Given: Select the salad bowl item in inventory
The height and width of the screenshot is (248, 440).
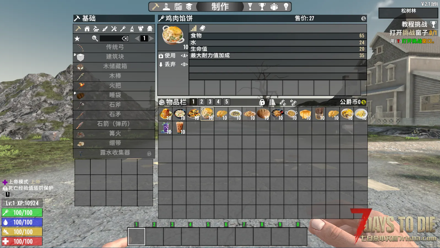Looking at the screenshot, I should (179, 114).
